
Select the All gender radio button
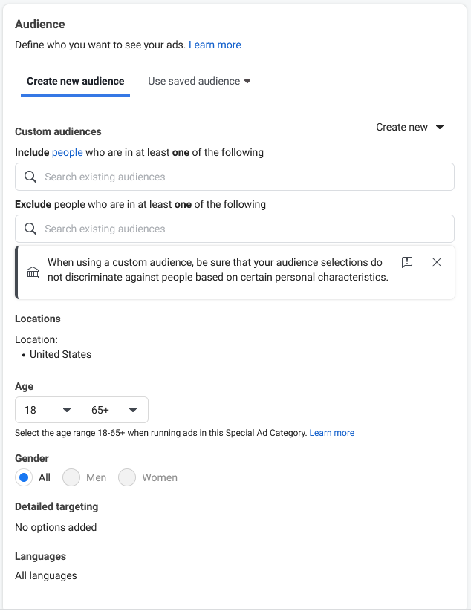click(x=24, y=477)
